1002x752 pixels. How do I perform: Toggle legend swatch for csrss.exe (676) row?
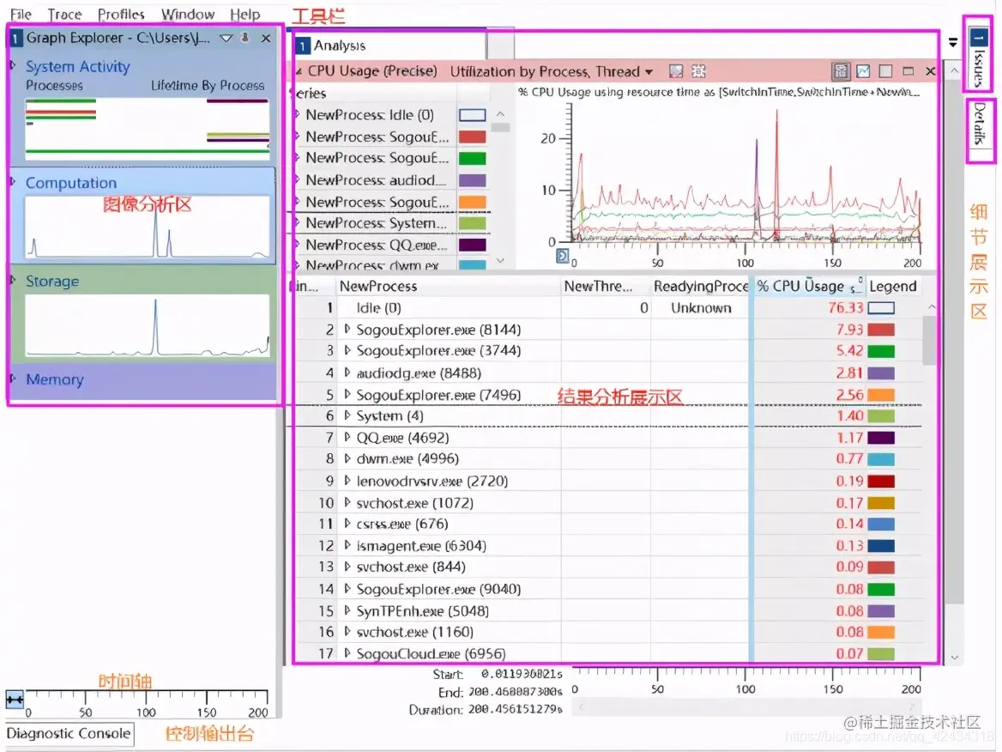click(881, 525)
